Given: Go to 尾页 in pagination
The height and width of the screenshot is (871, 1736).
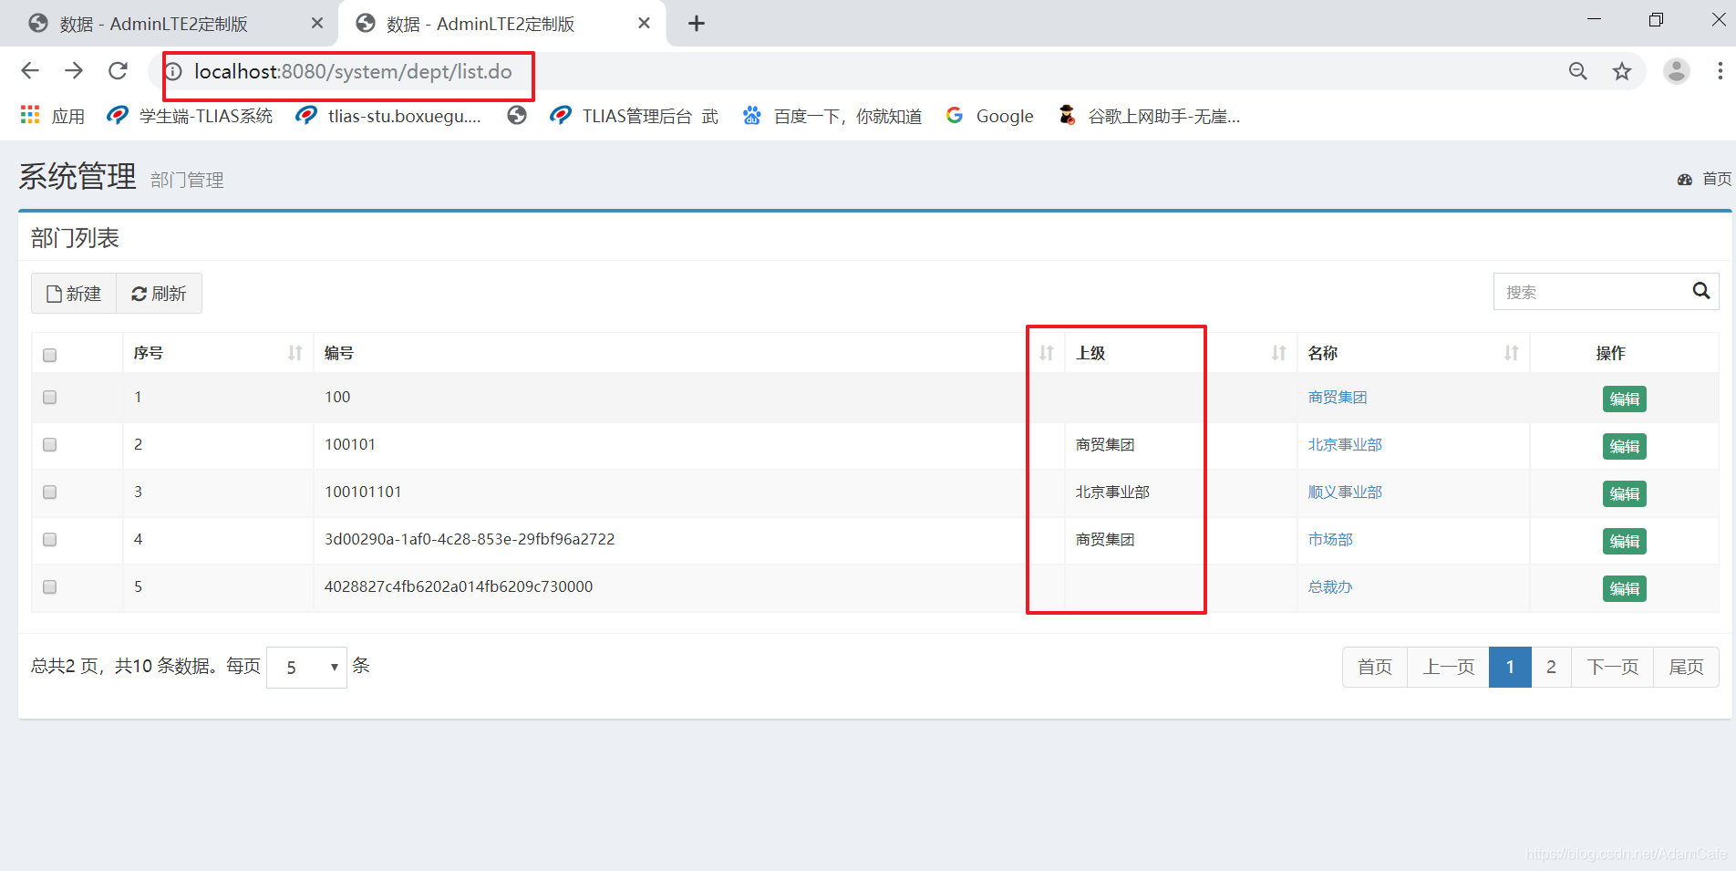Looking at the screenshot, I should (x=1686, y=667).
